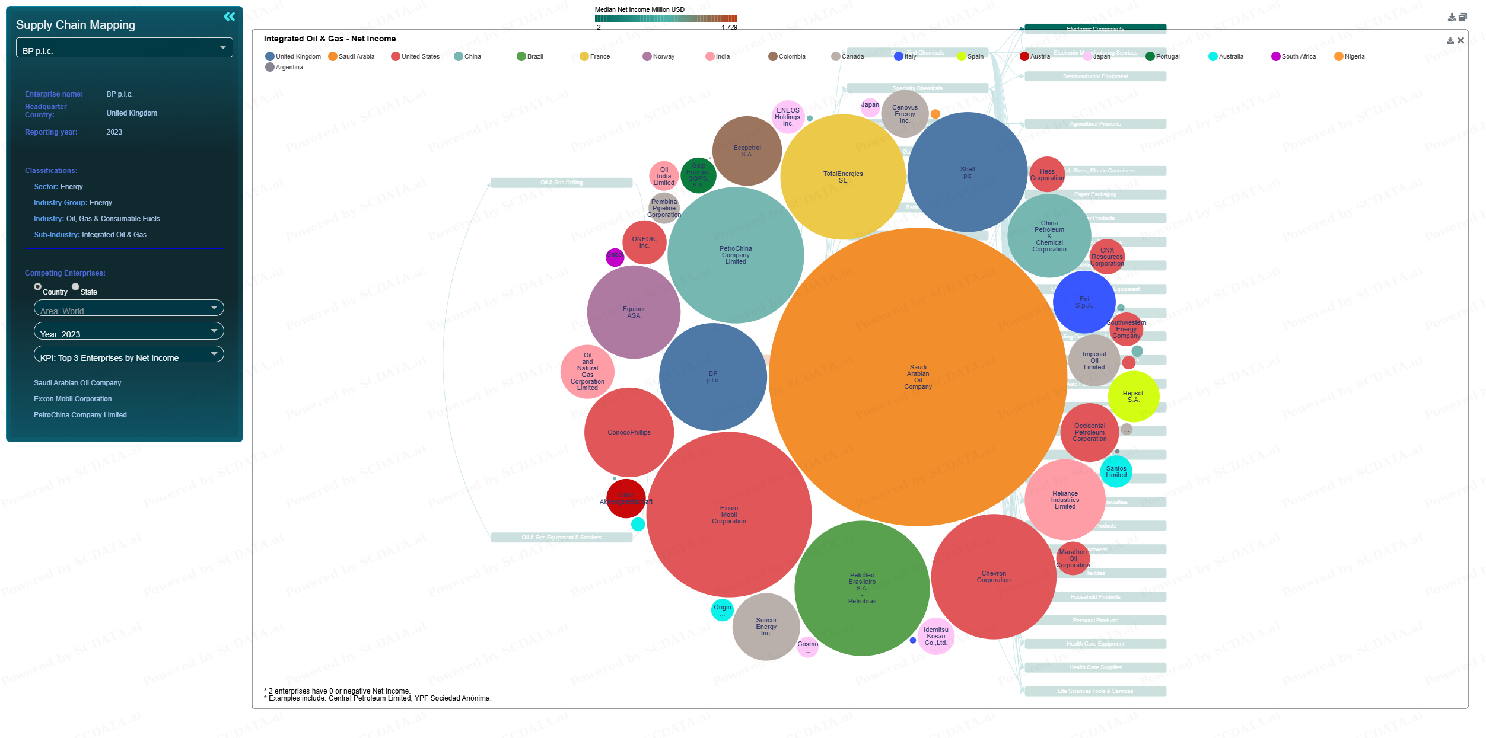This screenshot has width=1486, height=738.
Task: Click the India legend color dot
Action: 709,56
